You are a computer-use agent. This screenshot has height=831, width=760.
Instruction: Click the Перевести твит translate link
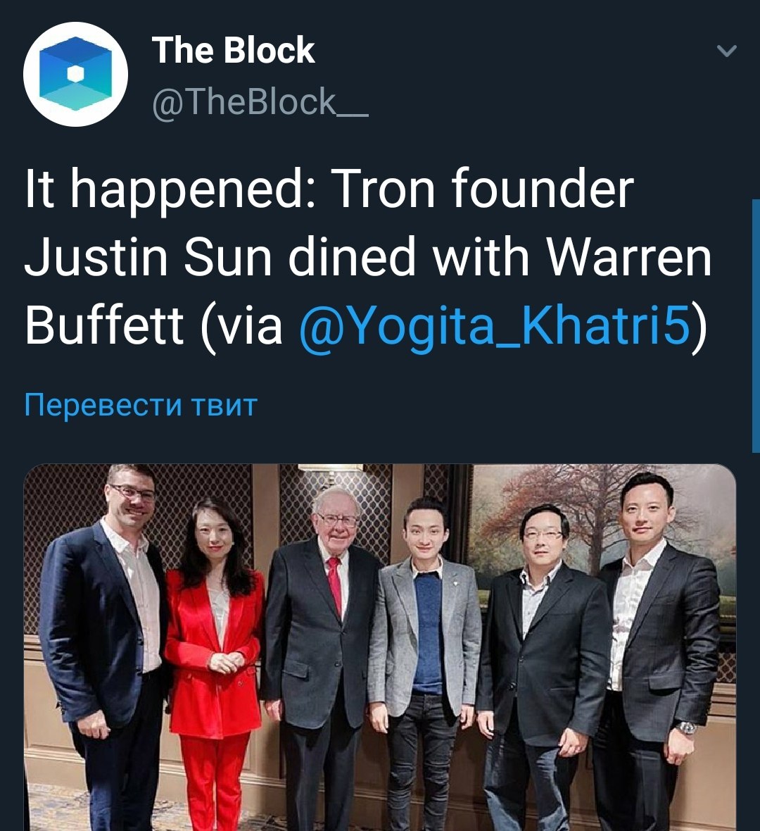141,406
